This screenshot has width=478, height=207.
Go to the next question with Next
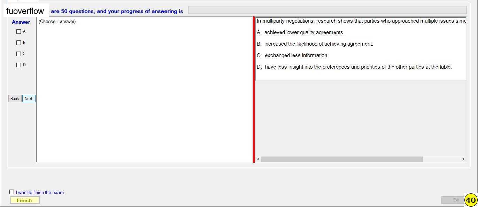click(x=29, y=99)
